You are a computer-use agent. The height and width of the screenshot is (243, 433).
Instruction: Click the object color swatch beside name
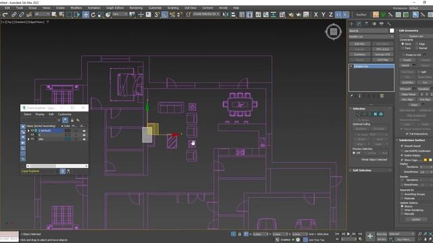[392, 31]
